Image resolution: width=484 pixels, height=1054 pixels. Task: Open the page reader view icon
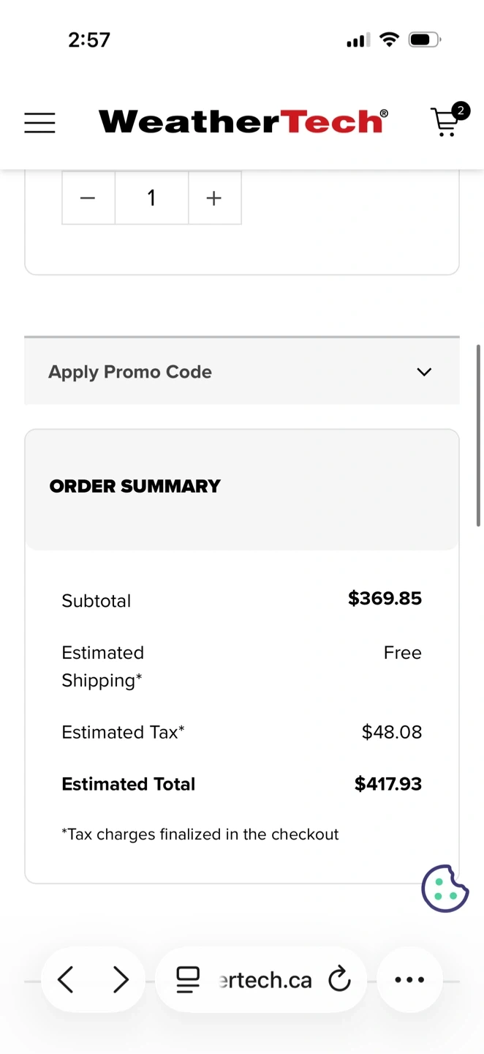click(188, 979)
